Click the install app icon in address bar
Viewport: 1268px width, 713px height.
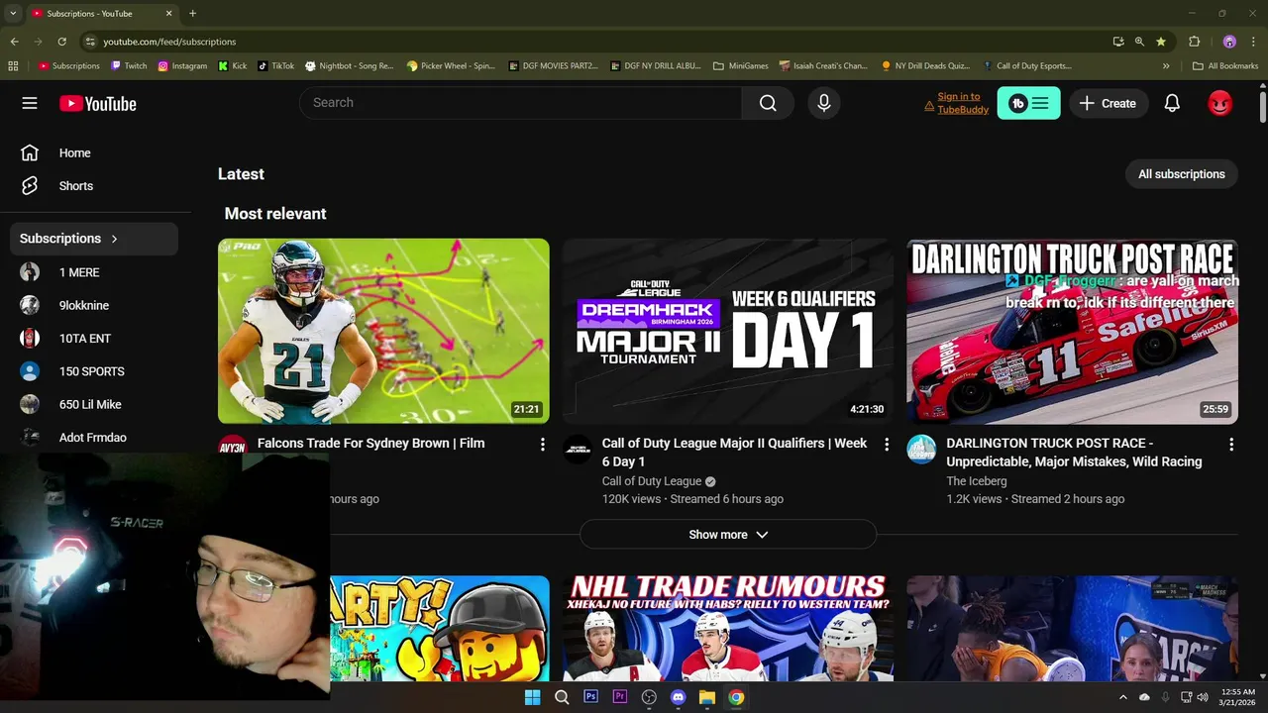(1118, 42)
